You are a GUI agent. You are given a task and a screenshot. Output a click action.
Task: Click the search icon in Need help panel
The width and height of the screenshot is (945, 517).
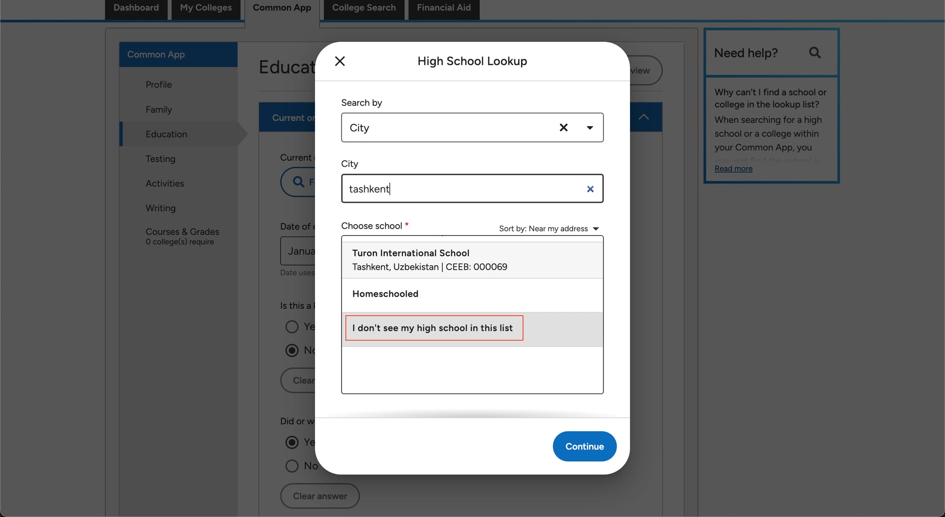pyautogui.click(x=815, y=53)
